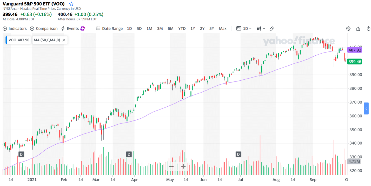Select the YTD time range
The width and height of the screenshot is (371, 186).
[x=182, y=28]
